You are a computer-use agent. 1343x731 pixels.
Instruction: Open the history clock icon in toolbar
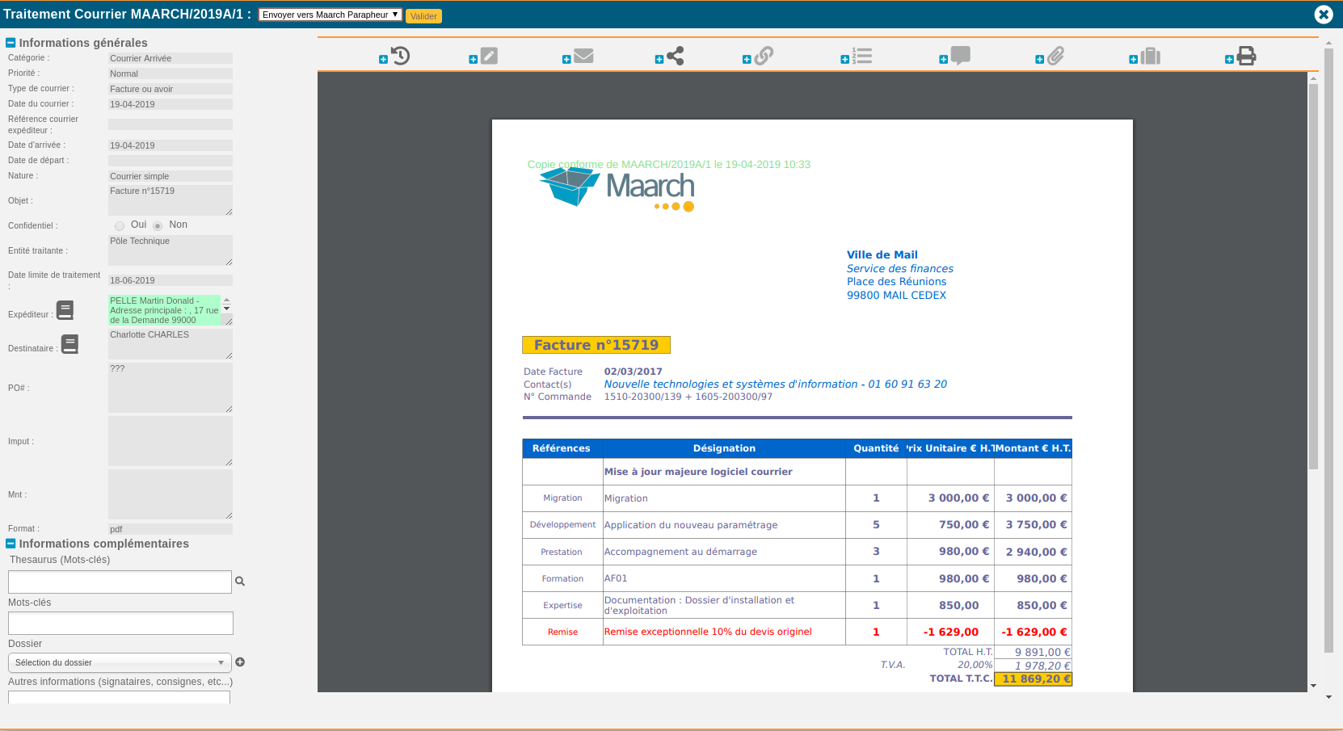tap(400, 56)
